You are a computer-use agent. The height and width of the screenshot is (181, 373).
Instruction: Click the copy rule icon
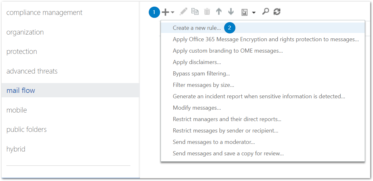pyautogui.click(x=195, y=12)
